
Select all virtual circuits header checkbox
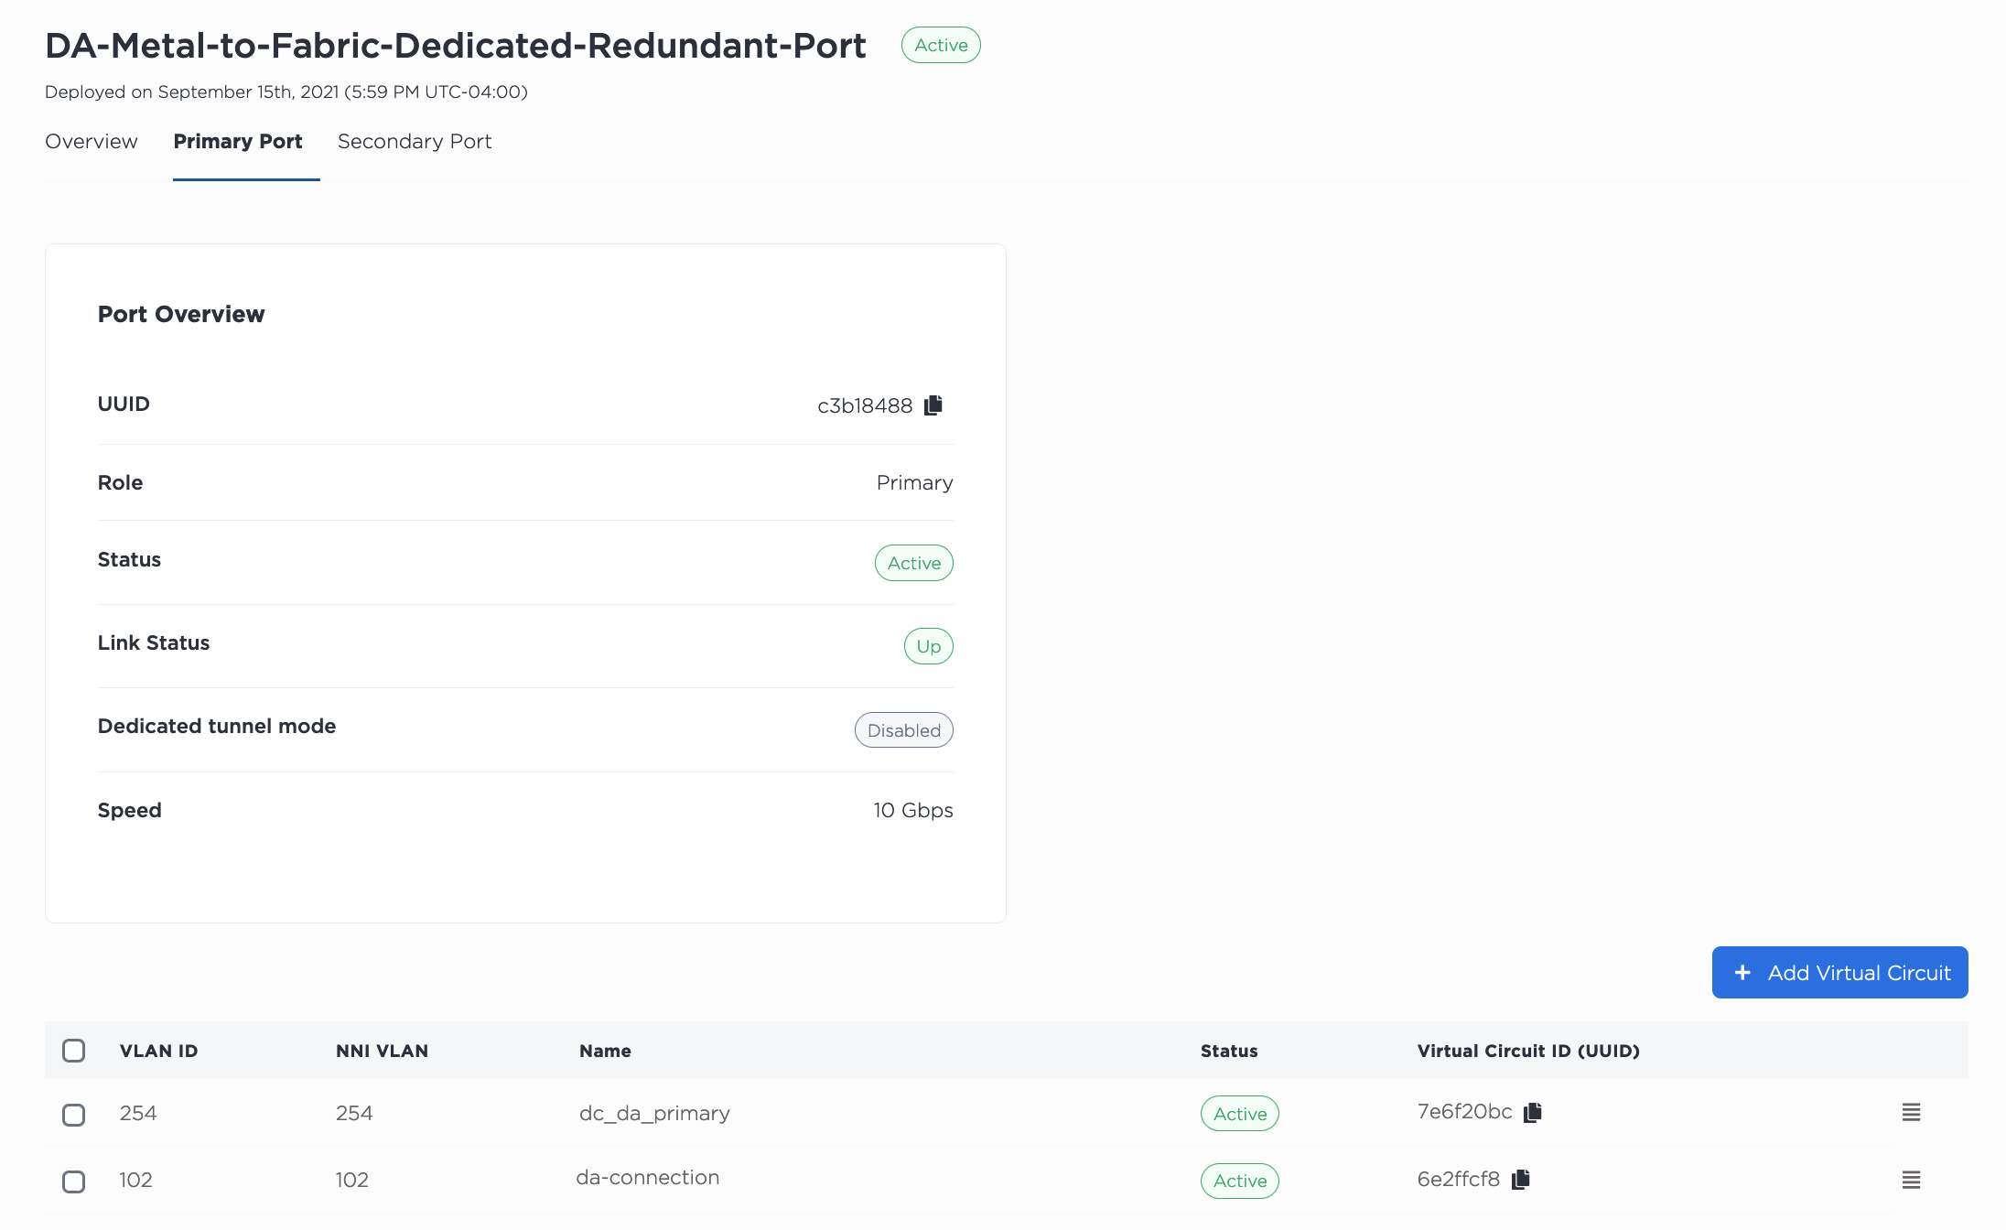click(x=74, y=1051)
